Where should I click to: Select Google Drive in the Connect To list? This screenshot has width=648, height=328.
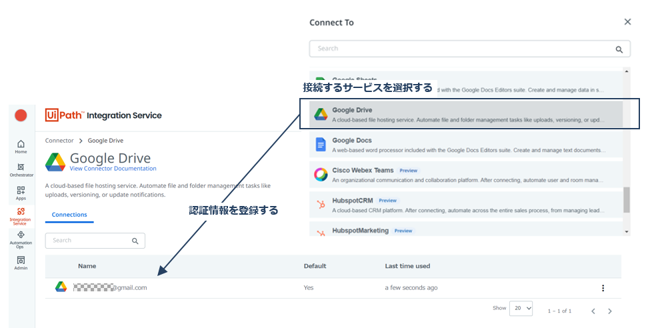coord(466,115)
